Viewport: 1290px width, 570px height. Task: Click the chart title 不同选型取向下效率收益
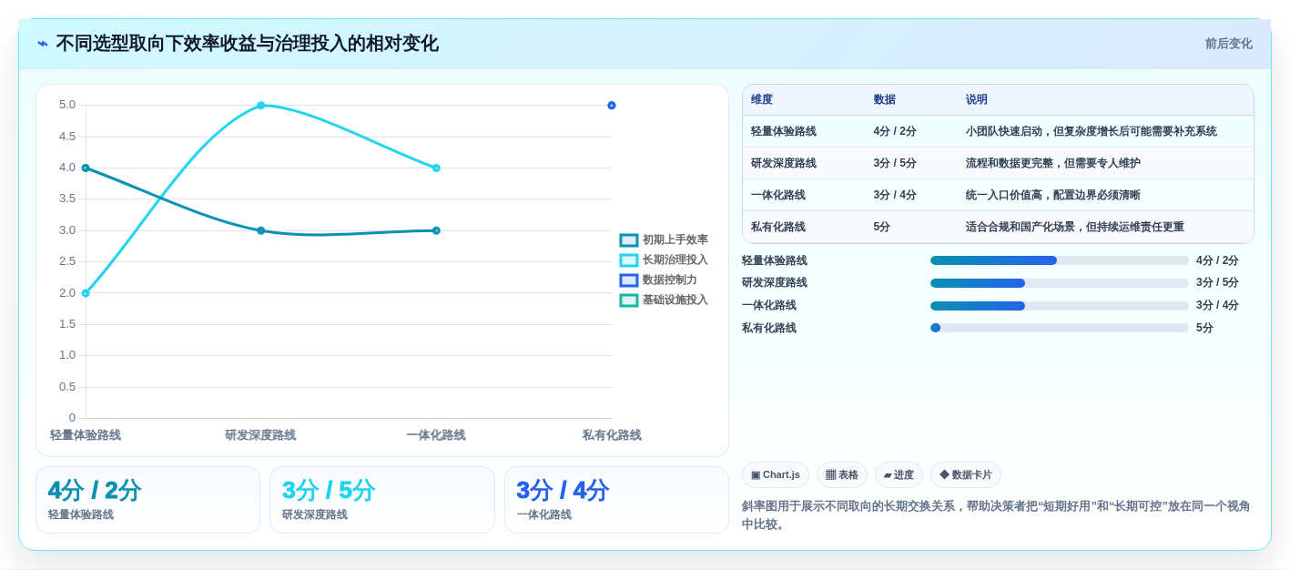[x=247, y=44]
